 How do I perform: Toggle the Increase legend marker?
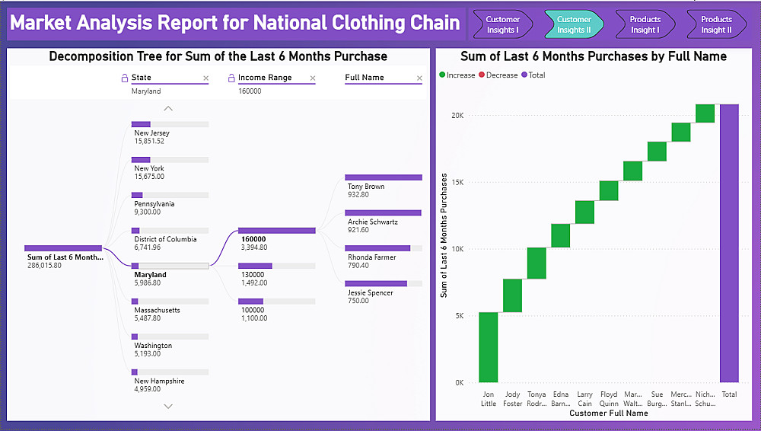click(x=443, y=75)
